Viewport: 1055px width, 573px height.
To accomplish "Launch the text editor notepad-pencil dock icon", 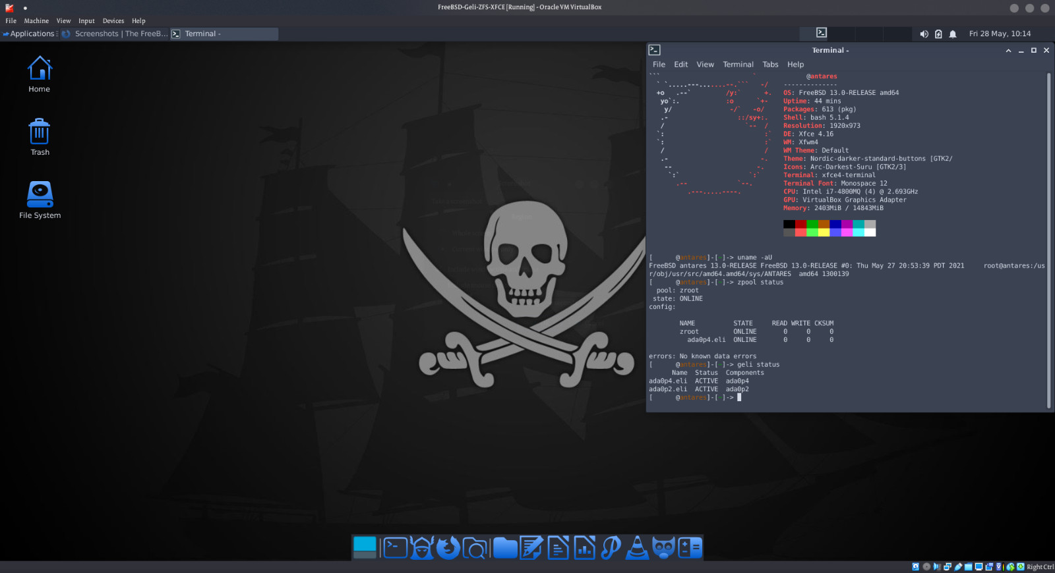I will click(531, 547).
